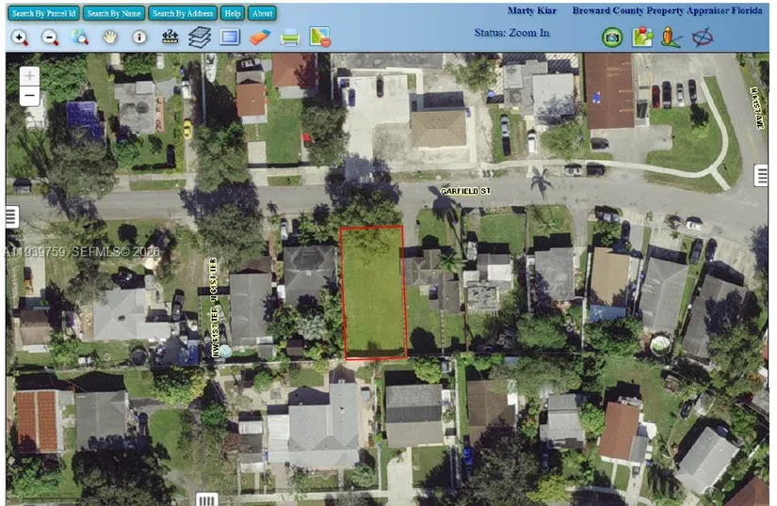Click the eraser to clear graphics
777x506 pixels.
click(260, 38)
